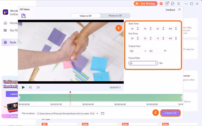Click the UniConverter app logo

pyautogui.click(x=5, y=12)
